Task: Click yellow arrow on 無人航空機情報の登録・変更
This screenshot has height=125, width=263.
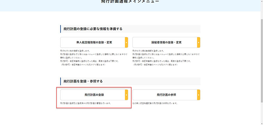Action: pyautogui.click(x=127, y=42)
